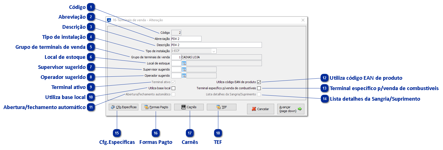Click the CAIXAS LOJA group name field
Screen dimensions: 443x150
click(222, 57)
